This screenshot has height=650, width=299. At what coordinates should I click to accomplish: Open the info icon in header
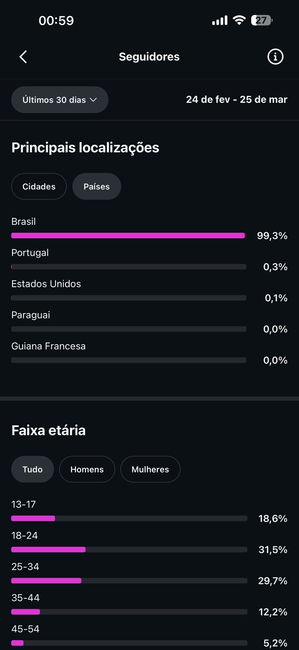(x=275, y=57)
